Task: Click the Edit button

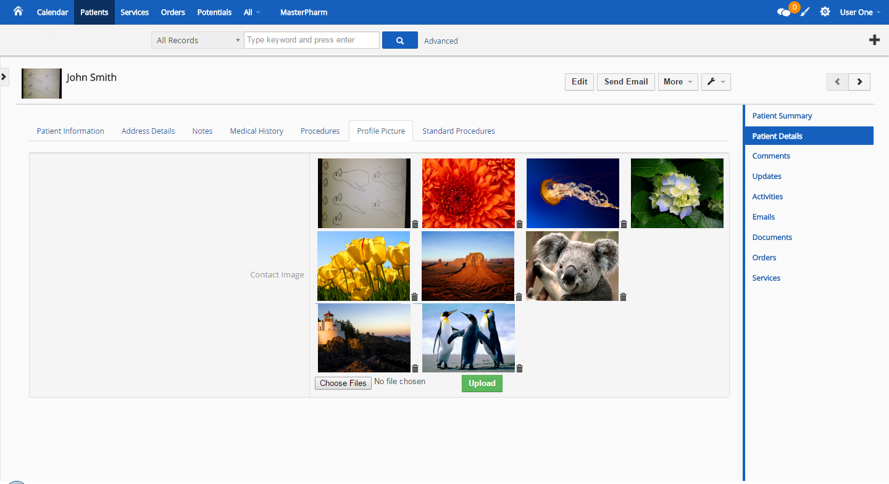Action: (579, 81)
